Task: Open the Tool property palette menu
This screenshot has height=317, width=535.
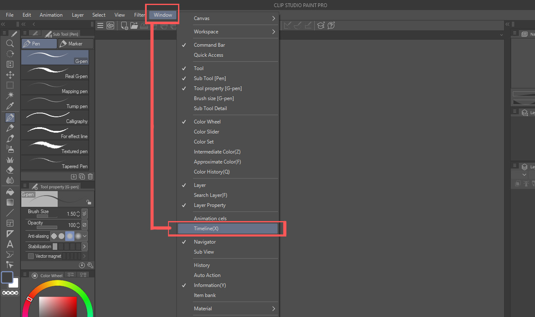Action: (x=25, y=186)
